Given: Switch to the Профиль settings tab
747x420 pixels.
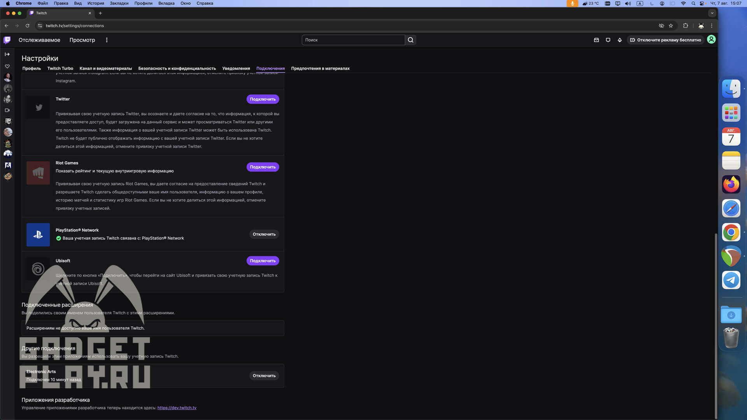Looking at the screenshot, I should coord(32,68).
